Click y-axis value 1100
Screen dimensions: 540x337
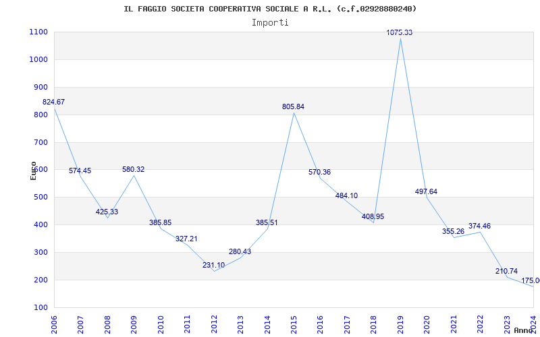[39, 32]
